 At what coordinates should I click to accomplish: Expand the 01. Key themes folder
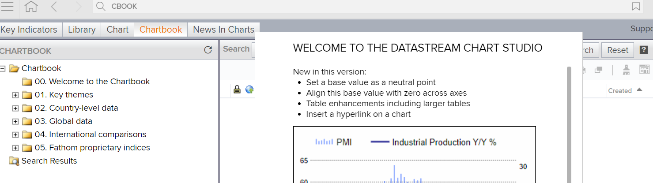pyautogui.click(x=15, y=95)
